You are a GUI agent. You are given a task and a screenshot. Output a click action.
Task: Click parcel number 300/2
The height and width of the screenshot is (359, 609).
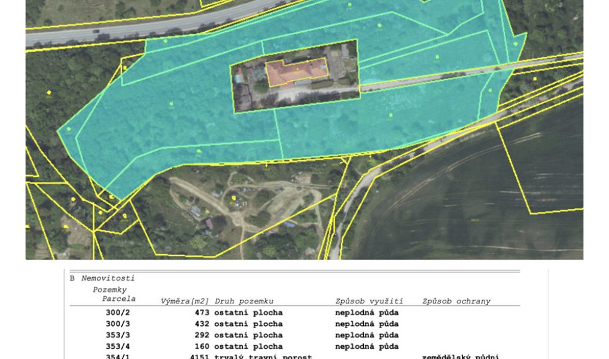pos(118,312)
